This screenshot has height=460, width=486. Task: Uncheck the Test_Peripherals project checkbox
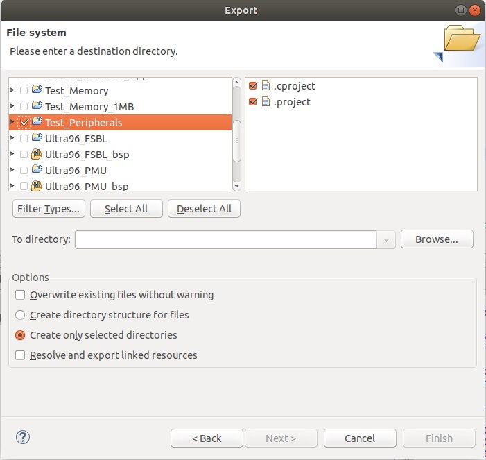[24, 123]
